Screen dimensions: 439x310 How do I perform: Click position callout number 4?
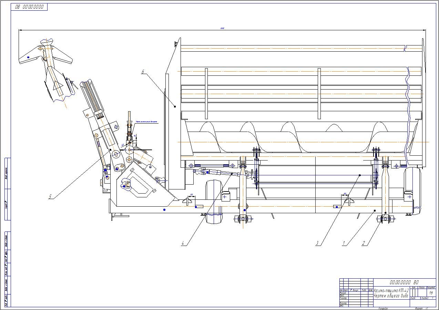(184, 243)
